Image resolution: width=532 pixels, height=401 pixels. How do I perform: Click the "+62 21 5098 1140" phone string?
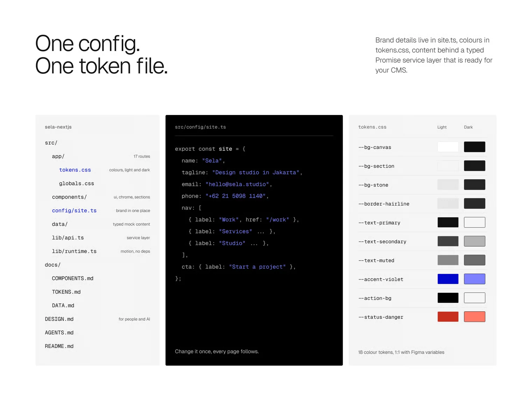[236, 196]
